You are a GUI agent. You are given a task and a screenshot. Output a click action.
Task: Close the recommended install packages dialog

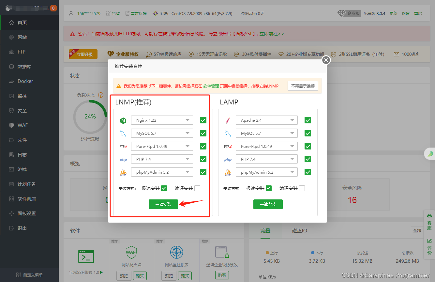pyautogui.click(x=326, y=60)
